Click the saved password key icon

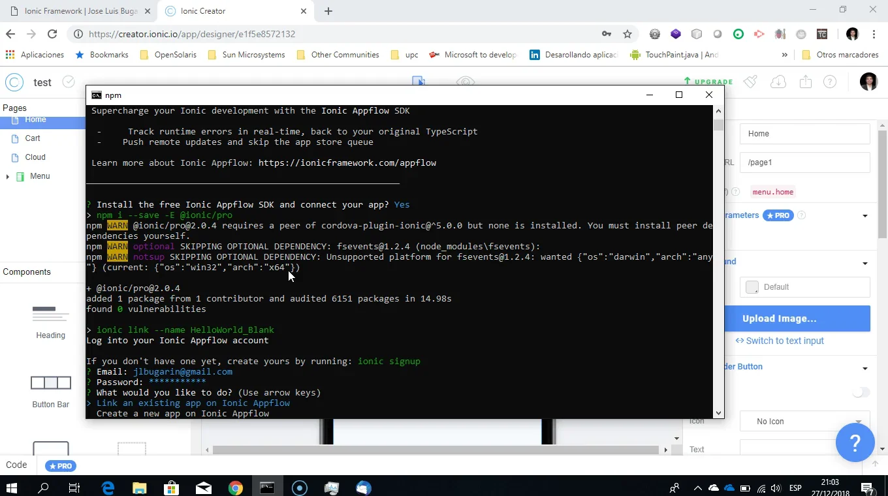(x=607, y=34)
